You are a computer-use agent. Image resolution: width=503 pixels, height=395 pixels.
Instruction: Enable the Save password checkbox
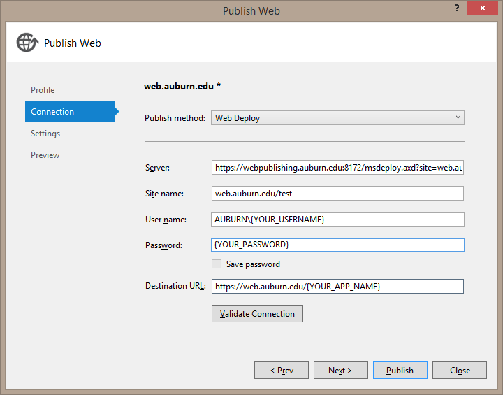[x=217, y=264]
